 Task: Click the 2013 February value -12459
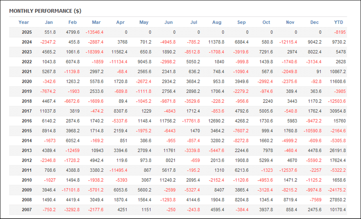72,151
